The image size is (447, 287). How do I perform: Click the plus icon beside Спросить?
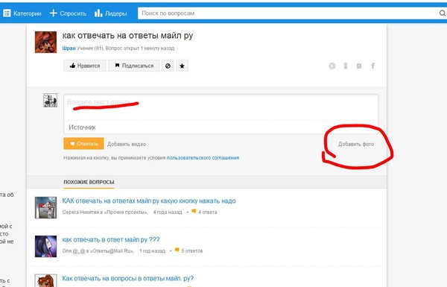[x=54, y=13]
